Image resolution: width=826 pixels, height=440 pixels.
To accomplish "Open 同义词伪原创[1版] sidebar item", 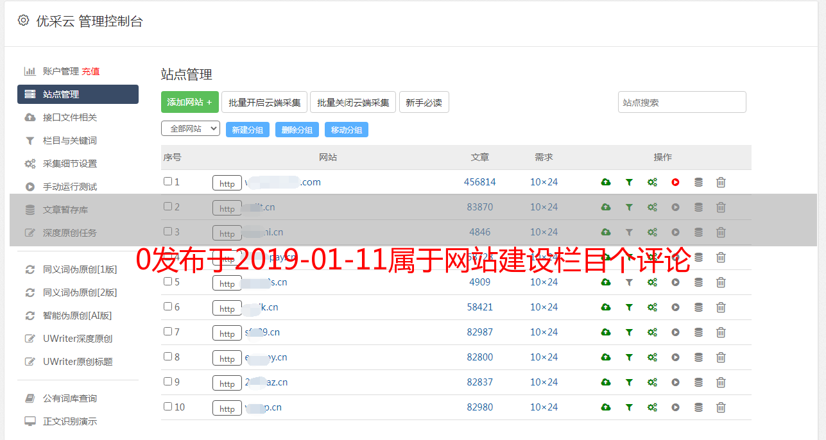I will click(80, 269).
